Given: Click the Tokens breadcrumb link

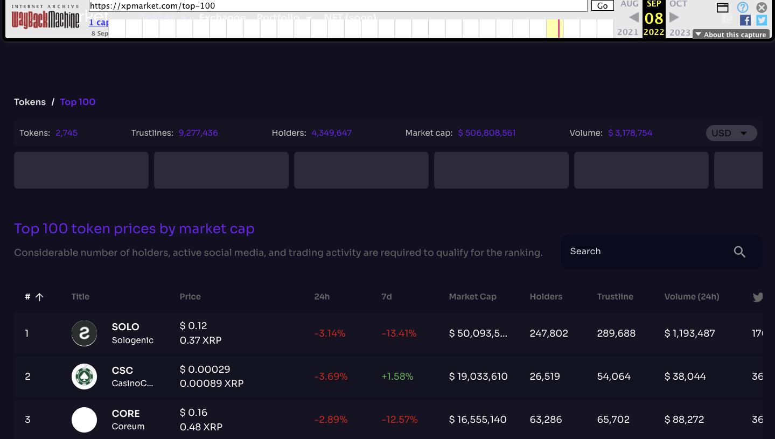Looking at the screenshot, I should click(x=30, y=102).
